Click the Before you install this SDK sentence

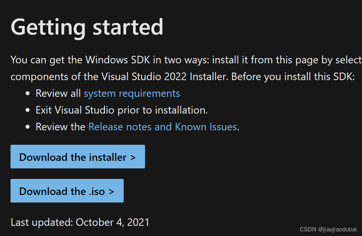click(293, 77)
